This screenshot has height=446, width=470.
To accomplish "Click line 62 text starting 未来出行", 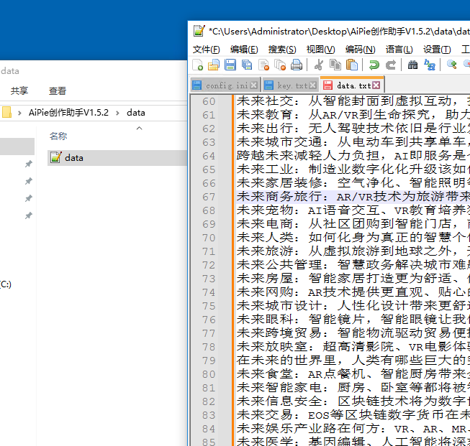I will [353, 129].
